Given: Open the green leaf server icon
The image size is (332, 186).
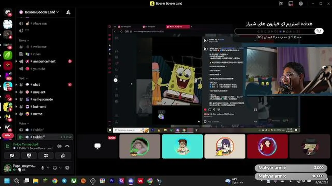Looking at the screenshot, I should [x=8, y=55].
